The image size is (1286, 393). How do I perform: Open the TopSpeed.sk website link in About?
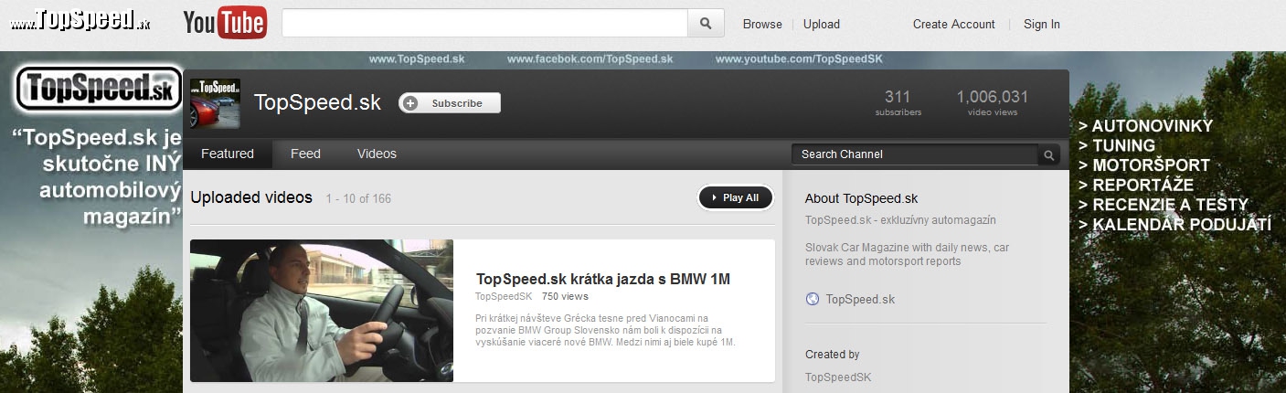click(x=860, y=299)
